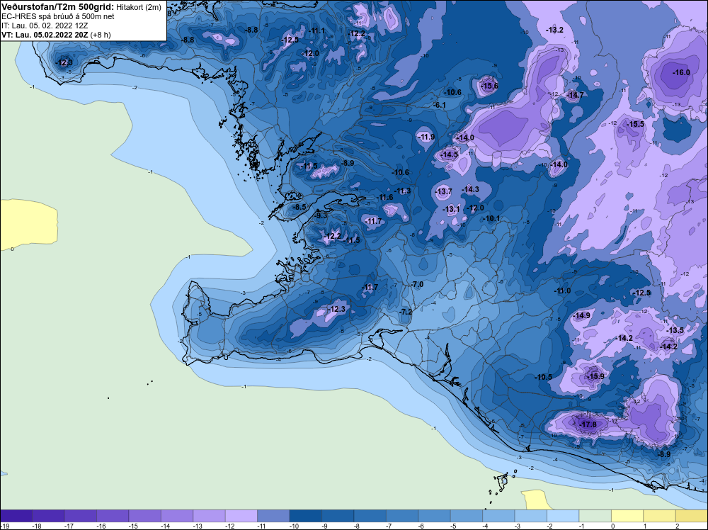Pick the pale blue legend swatch above -2
The width and height of the screenshot is (708, 530).
point(563,516)
